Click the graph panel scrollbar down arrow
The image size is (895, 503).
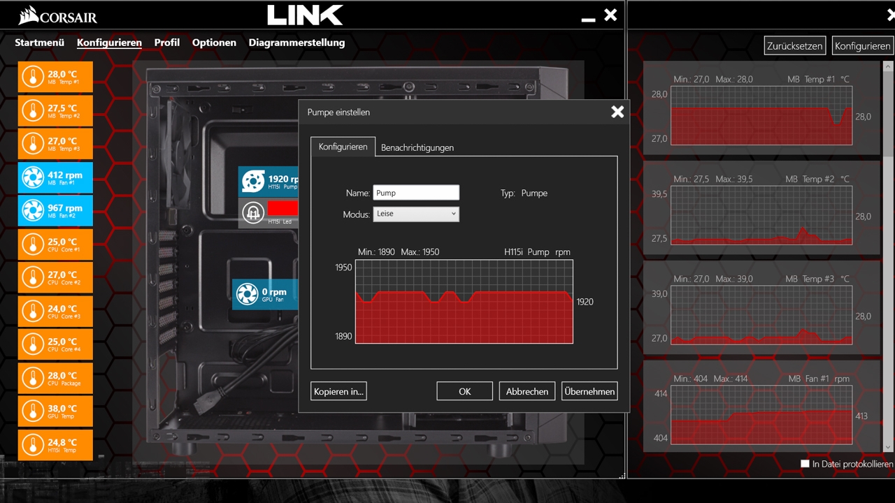point(889,446)
